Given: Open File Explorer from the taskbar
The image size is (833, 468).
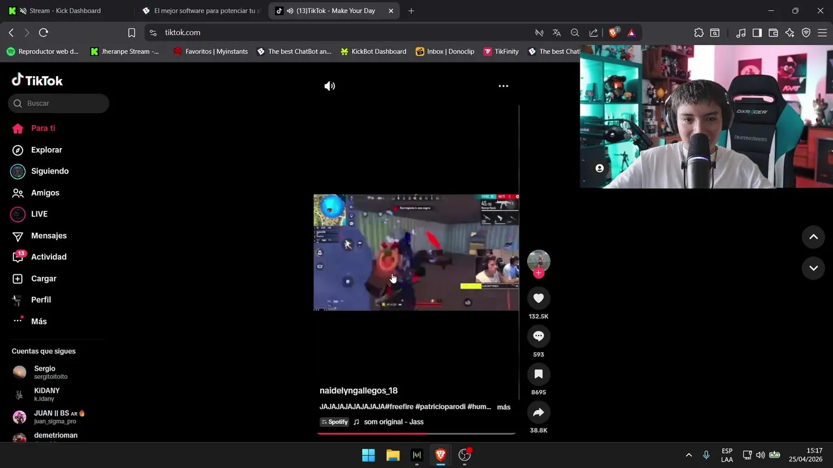Looking at the screenshot, I should [x=392, y=455].
